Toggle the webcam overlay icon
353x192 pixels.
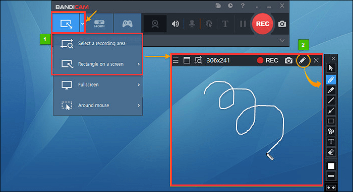[x=155, y=24]
